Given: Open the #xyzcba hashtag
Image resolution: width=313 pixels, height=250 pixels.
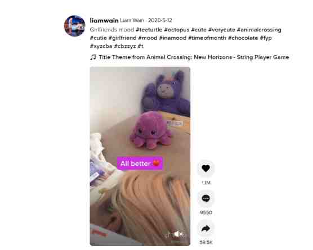Looking at the screenshot, I should tap(101, 46).
